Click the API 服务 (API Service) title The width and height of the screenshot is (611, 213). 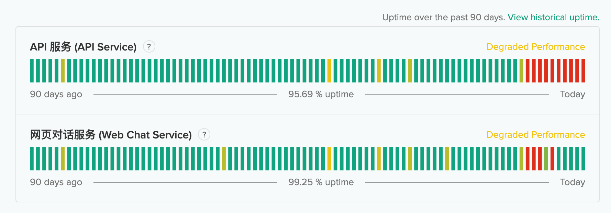pyautogui.click(x=83, y=47)
